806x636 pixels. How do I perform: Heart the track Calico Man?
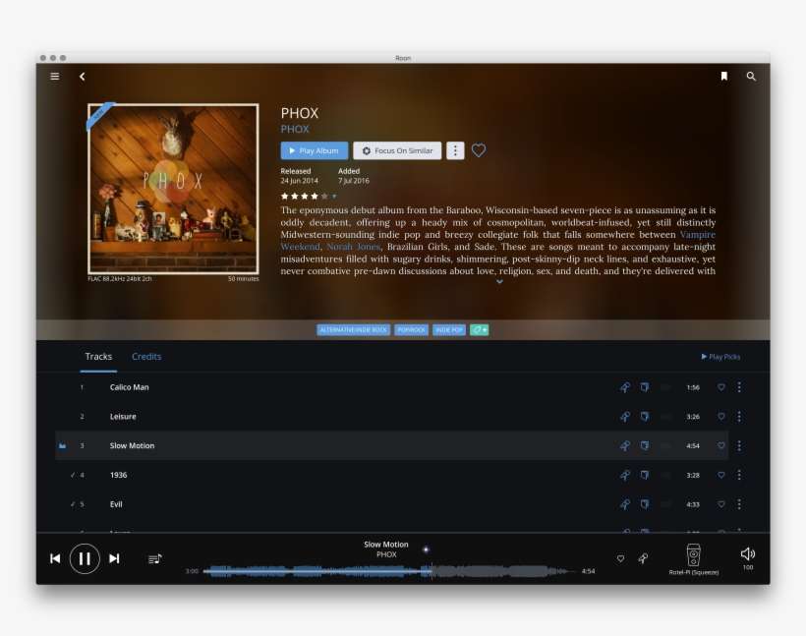pyautogui.click(x=720, y=386)
